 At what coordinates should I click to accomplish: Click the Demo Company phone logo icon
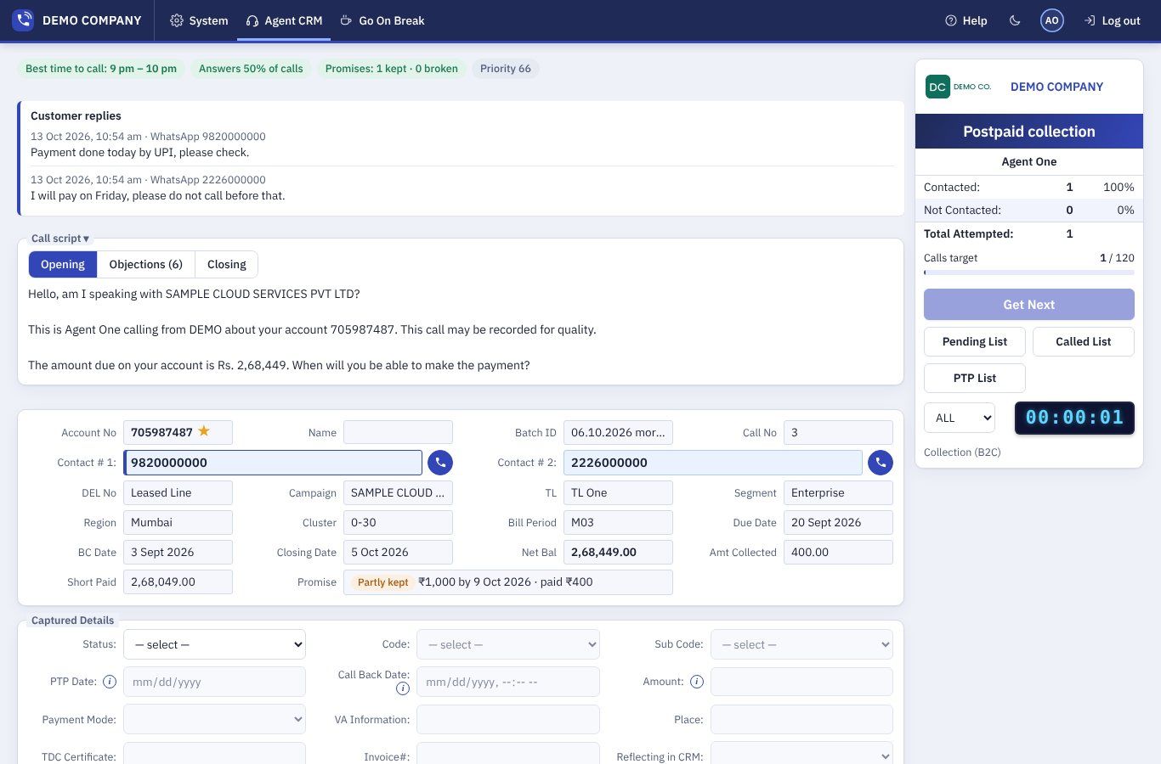tap(23, 20)
